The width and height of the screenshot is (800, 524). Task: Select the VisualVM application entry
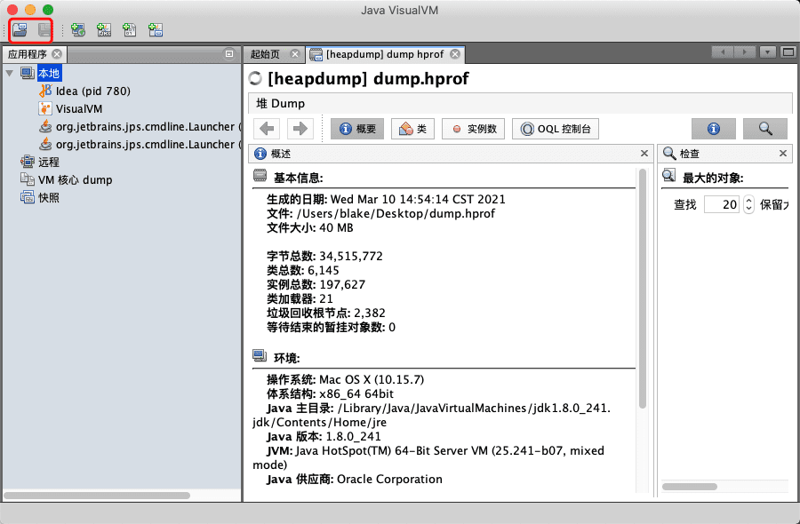click(79, 109)
